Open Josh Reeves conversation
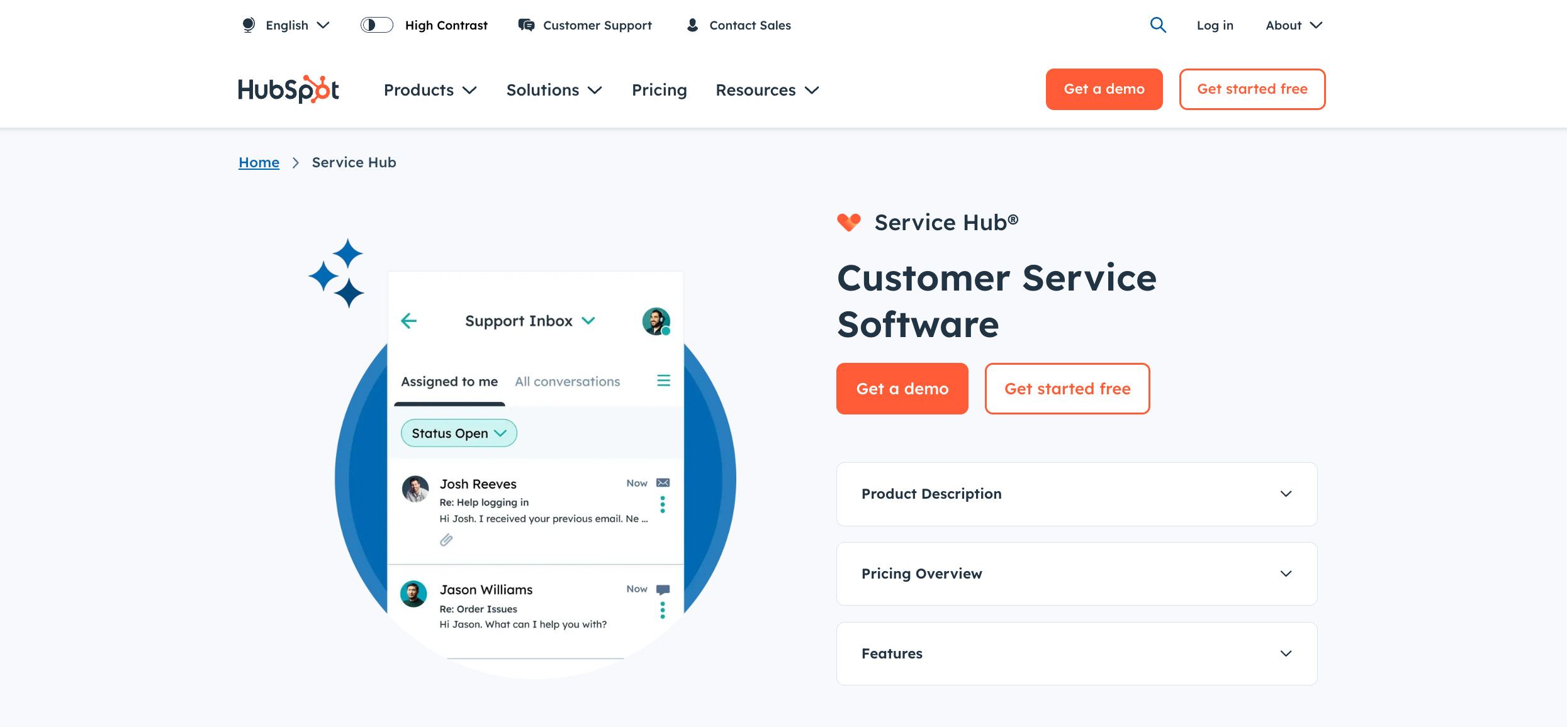Screen dimensions: 1567x727 pyautogui.click(x=536, y=511)
